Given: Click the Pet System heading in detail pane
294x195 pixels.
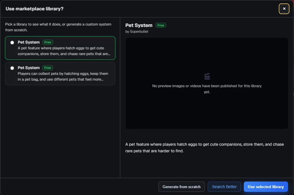Looking at the screenshot, I should (x=139, y=25).
